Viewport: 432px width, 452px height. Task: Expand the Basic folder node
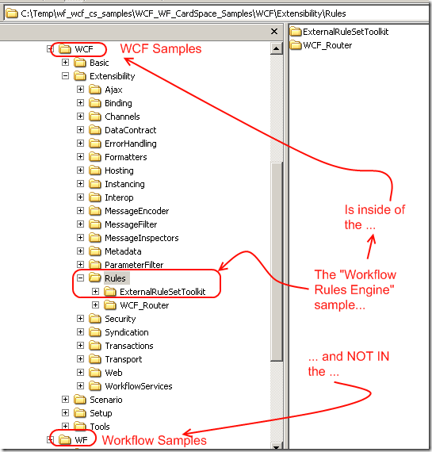pyautogui.click(x=66, y=63)
